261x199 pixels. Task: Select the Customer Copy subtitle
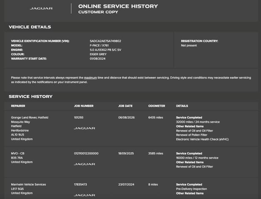98,12
